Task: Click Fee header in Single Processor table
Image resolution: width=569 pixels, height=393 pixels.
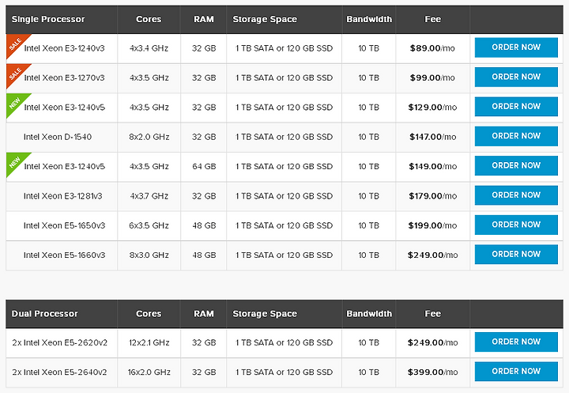Action: coord(433,19)
